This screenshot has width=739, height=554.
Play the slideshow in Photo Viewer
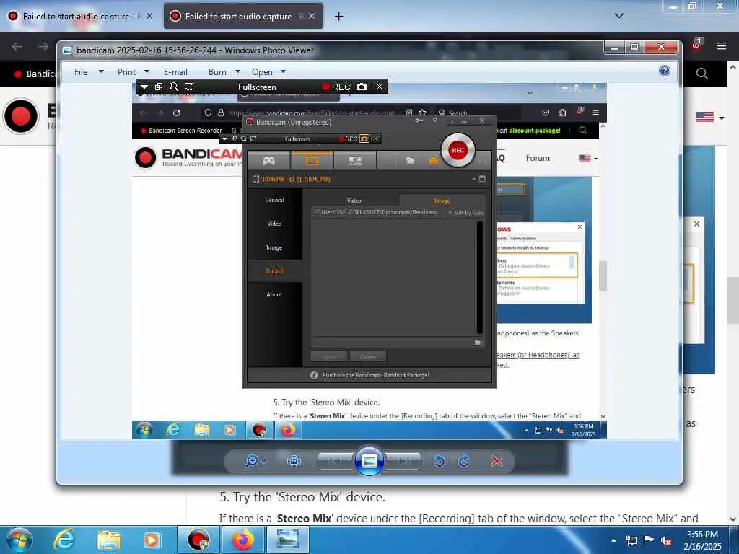pos(369,461)
